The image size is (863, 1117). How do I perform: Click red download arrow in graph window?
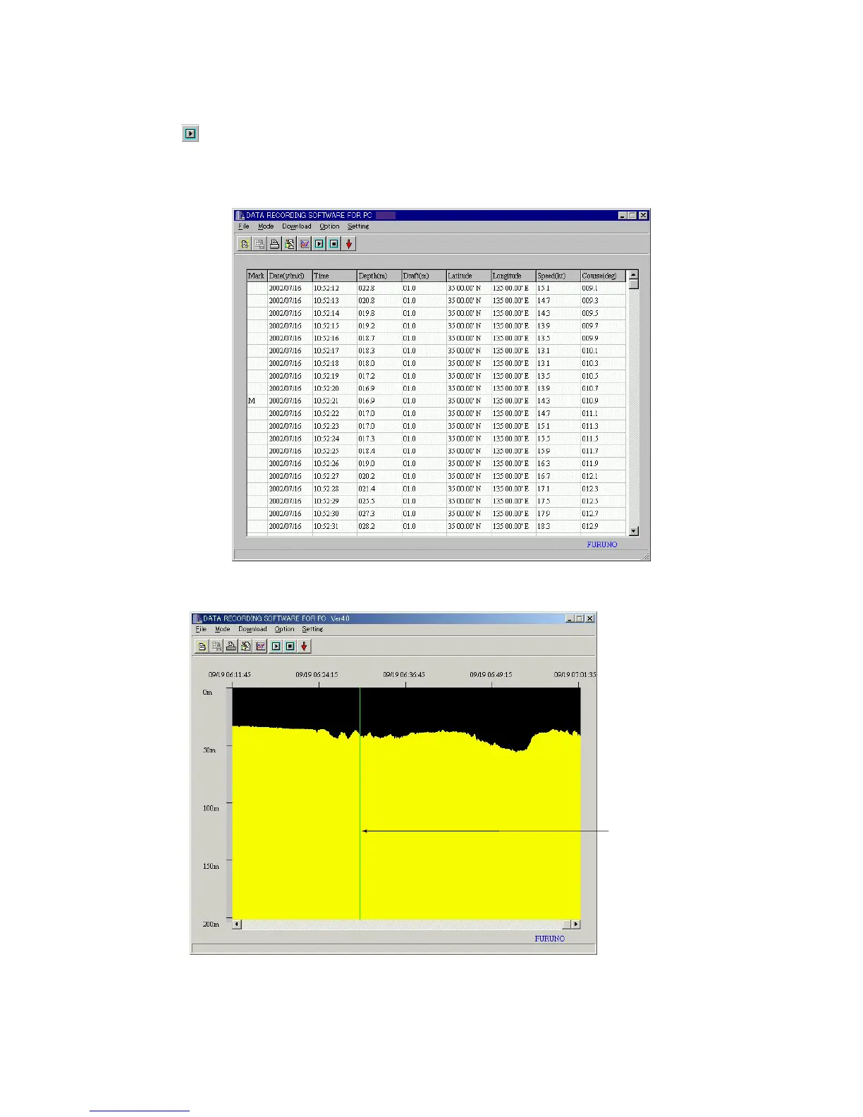(304, 646)
